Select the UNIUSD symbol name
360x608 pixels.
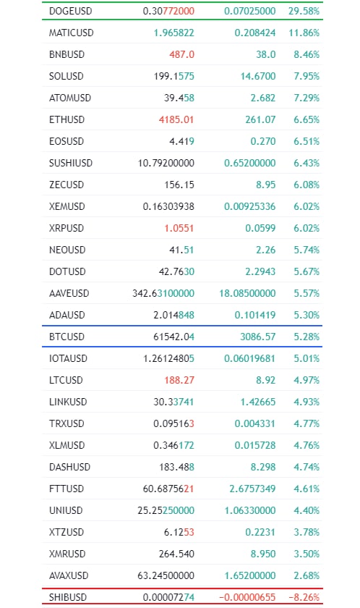tap(66, 510)
